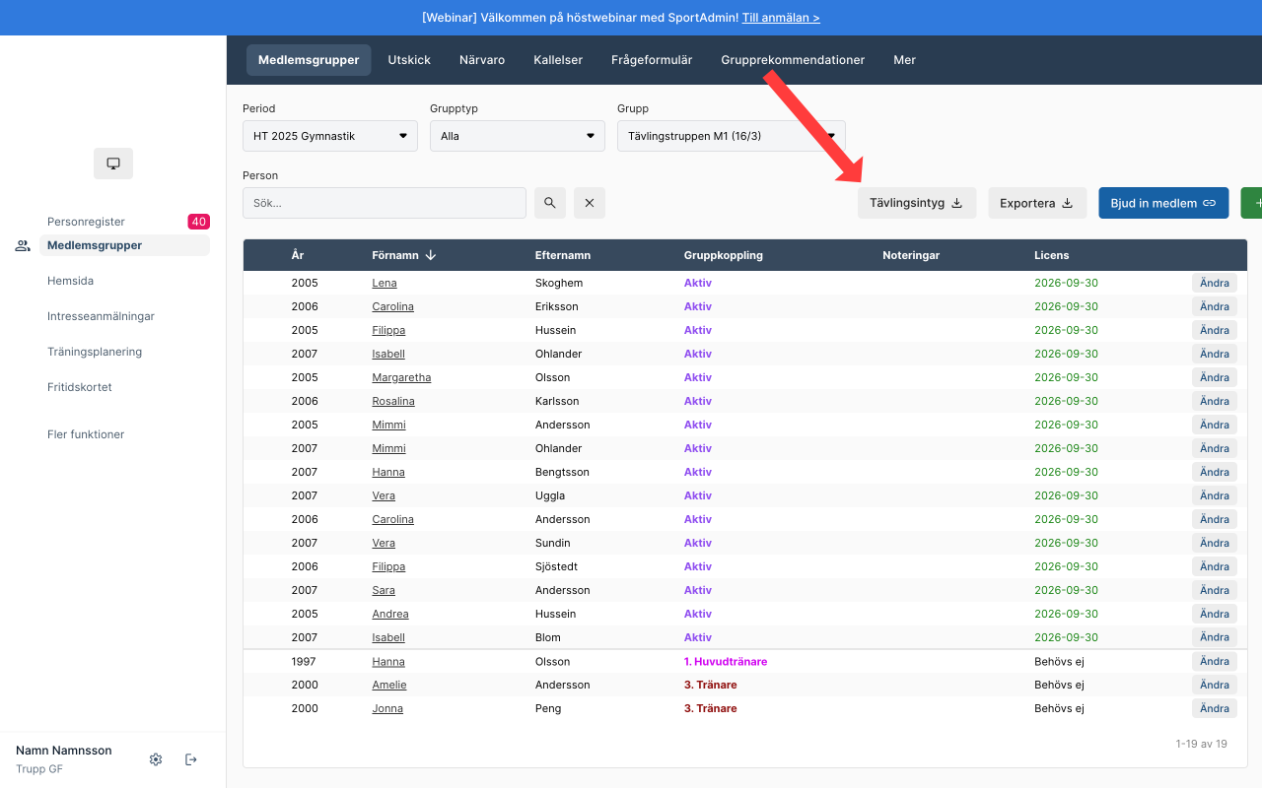This screenshot has height=788, width=1262.
Task: Open member link Jonna
Action: tap(387, 708)
